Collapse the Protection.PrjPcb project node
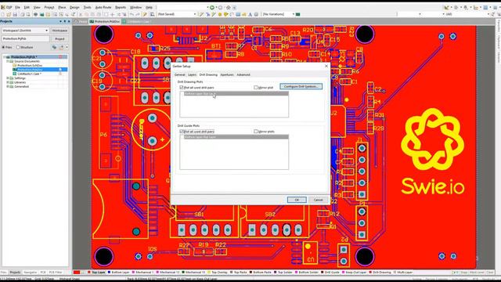 pos(5,57)
